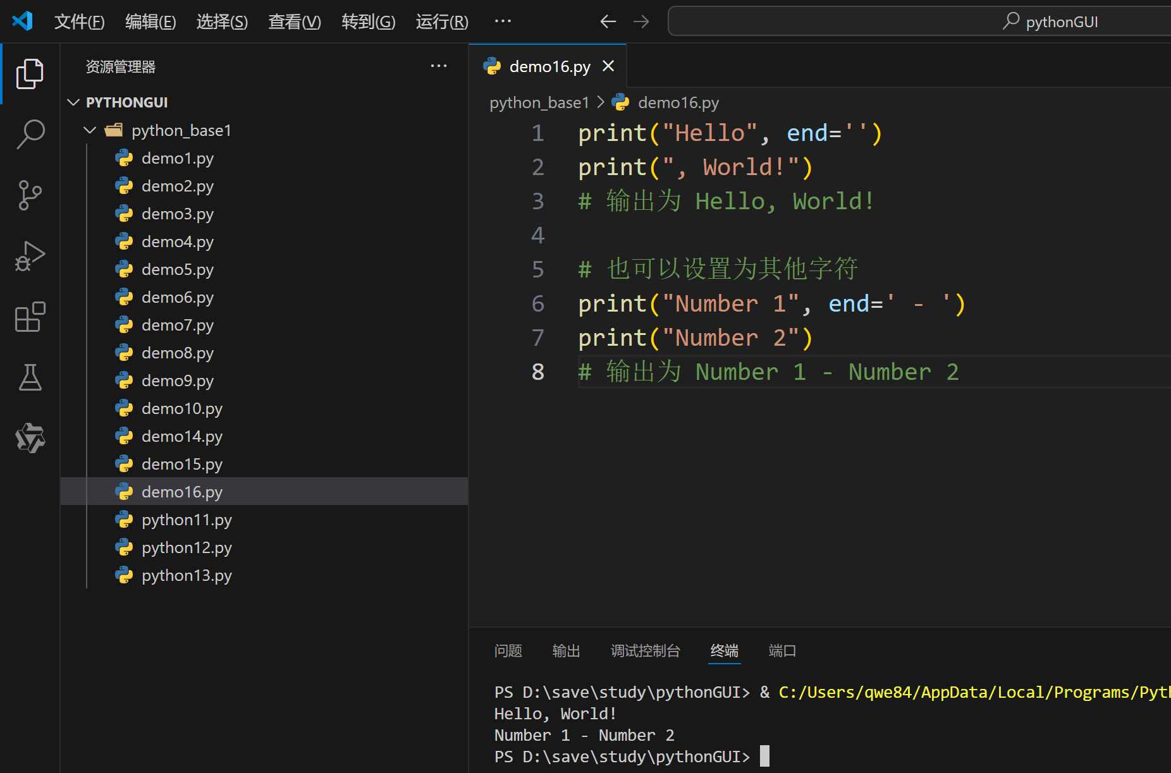Open the Testing view with the flask icon
Image resolution: width=1171 pixels, height=773 pixels.
click(30, 377)
